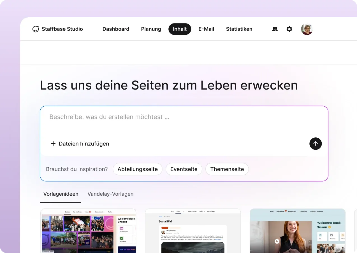Click the profile avatar picture
Viewport: 357px width, 253px height.
(x=307, y=29)
